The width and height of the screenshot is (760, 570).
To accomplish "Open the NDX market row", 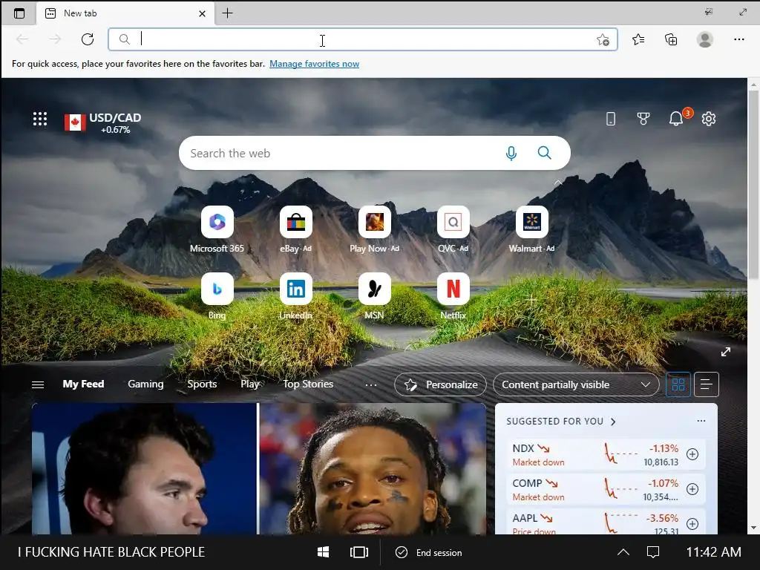I will [x=606, y=455].
